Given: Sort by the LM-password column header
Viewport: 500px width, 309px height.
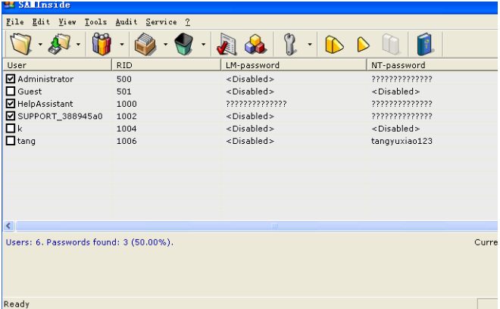Looking at the screenshot, I should click(x=294, y=65).
